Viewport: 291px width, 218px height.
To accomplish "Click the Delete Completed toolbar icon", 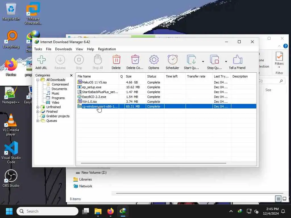I will pyautogui.click(x=135, y=60).
